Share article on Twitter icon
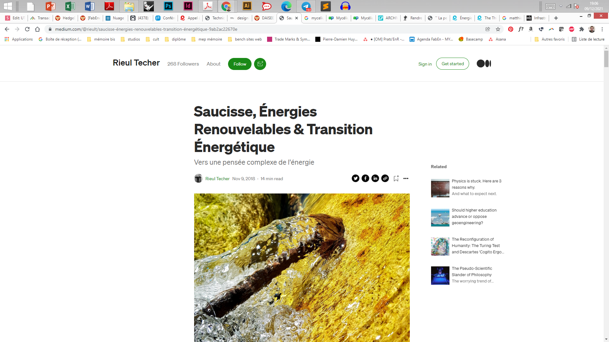 pyautogui.click(x=355, y=179)
